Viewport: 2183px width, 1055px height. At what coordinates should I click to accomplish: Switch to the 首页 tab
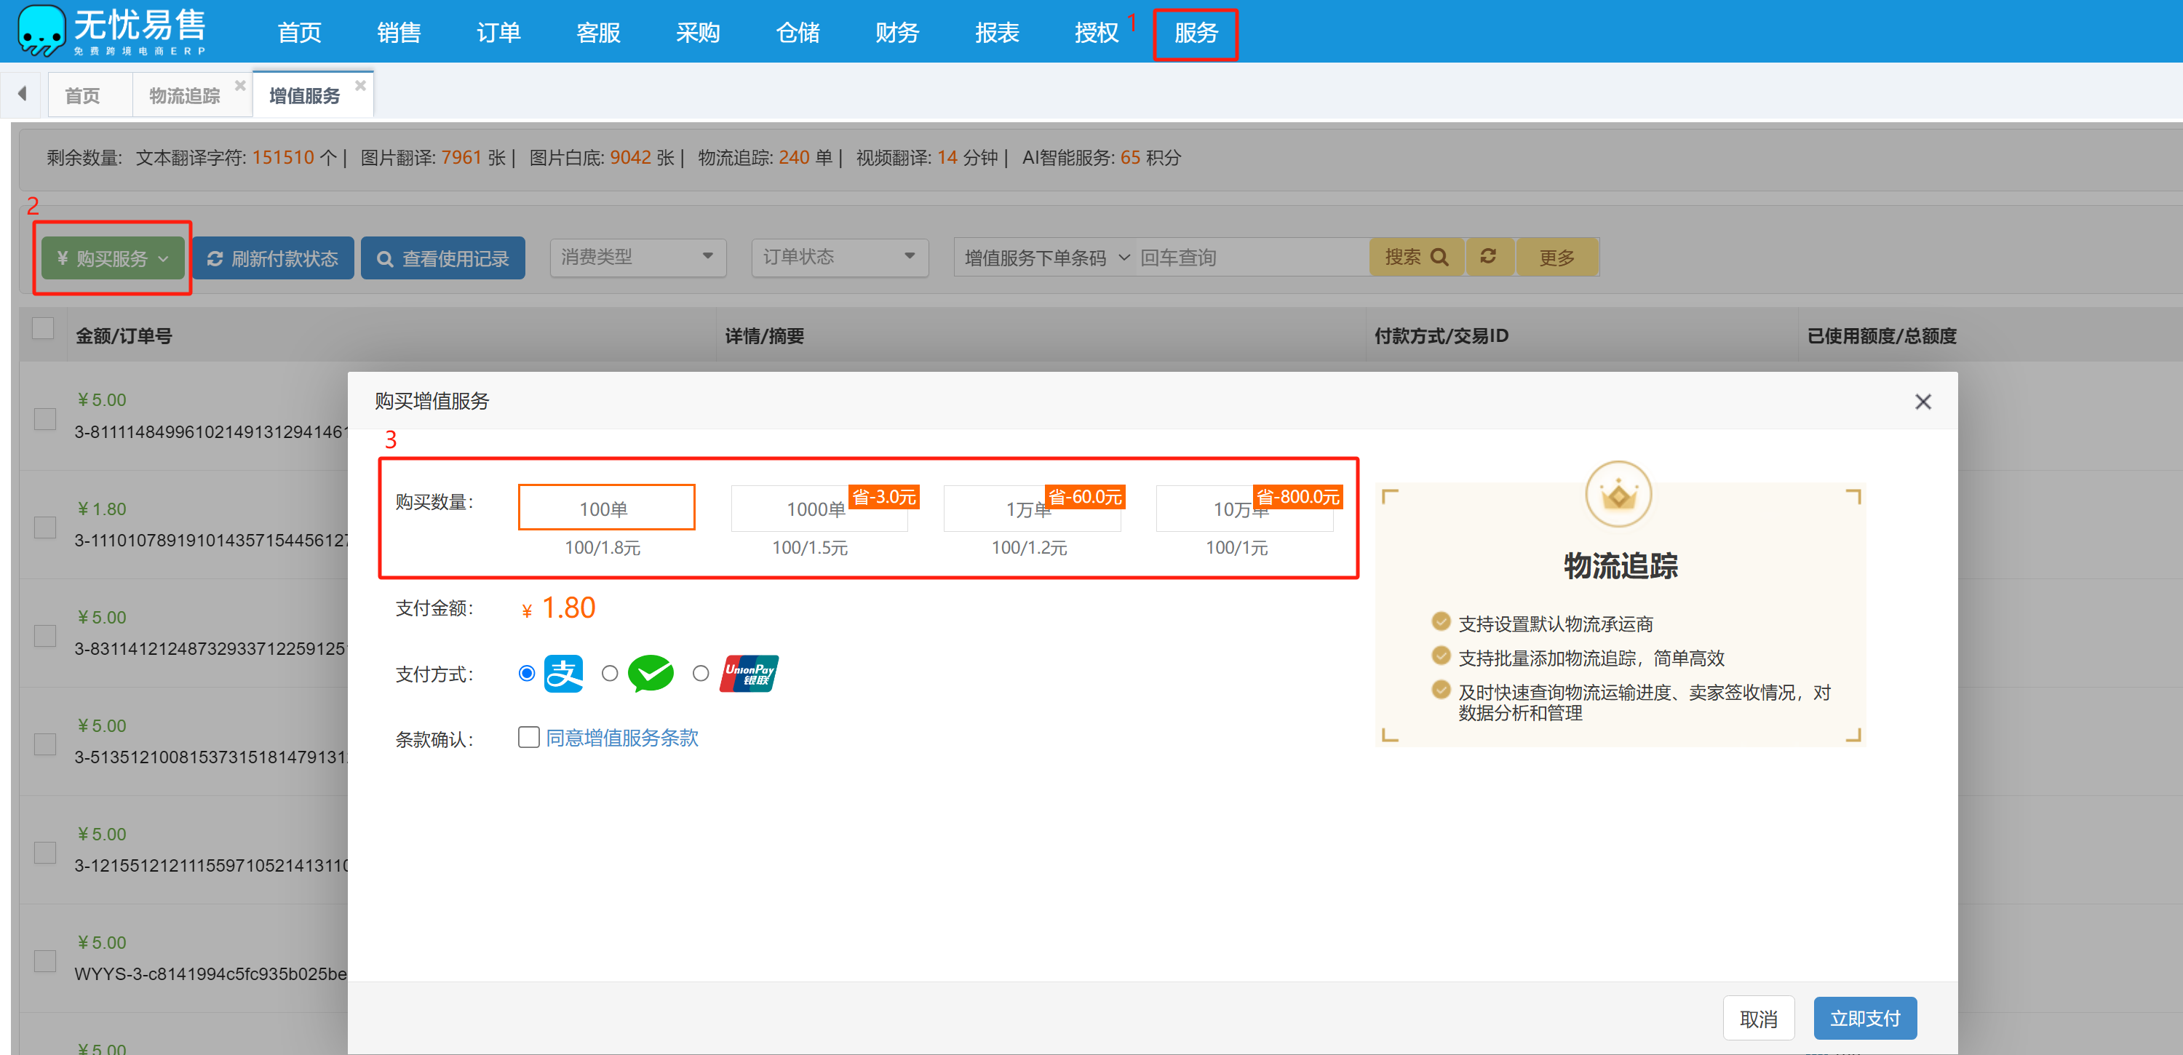pos(82,96)
